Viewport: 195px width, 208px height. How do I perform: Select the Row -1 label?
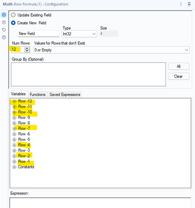[24, 161]
